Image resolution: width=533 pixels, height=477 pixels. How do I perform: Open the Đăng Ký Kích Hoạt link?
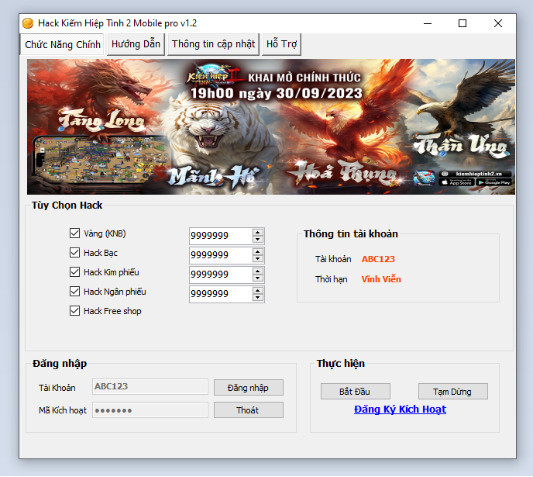click(x=400, y=410)
